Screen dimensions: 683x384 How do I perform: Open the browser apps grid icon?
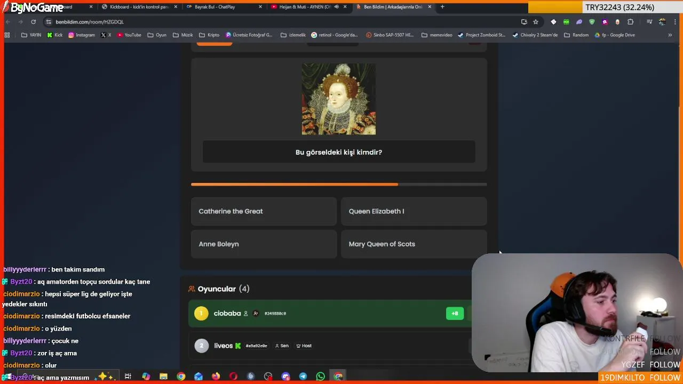coord(7,35)
